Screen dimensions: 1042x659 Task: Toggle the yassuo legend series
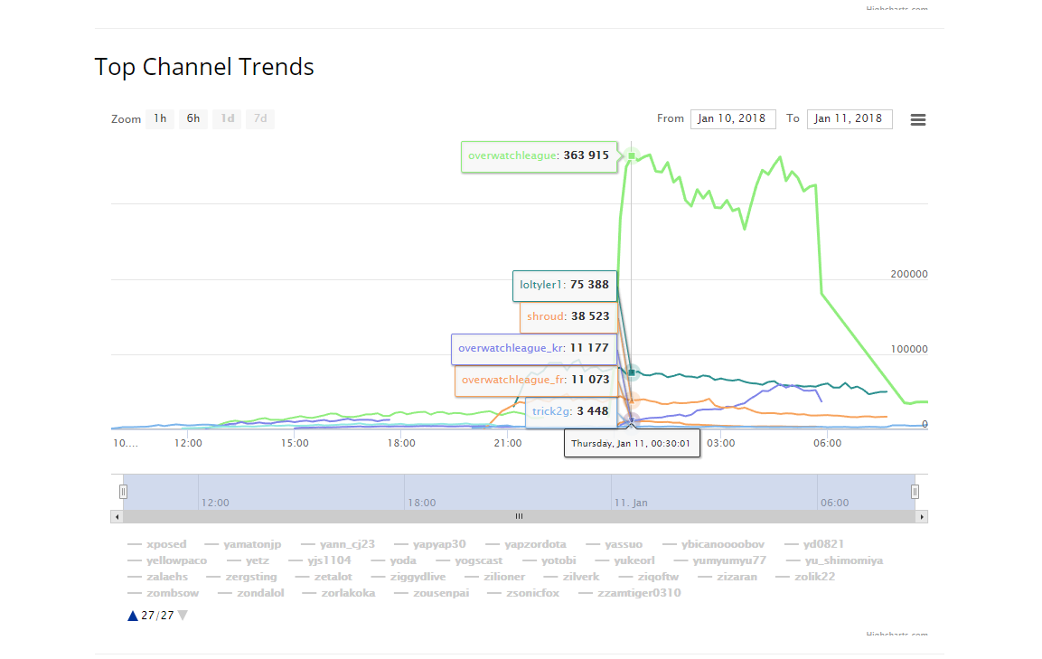[614, 544]
